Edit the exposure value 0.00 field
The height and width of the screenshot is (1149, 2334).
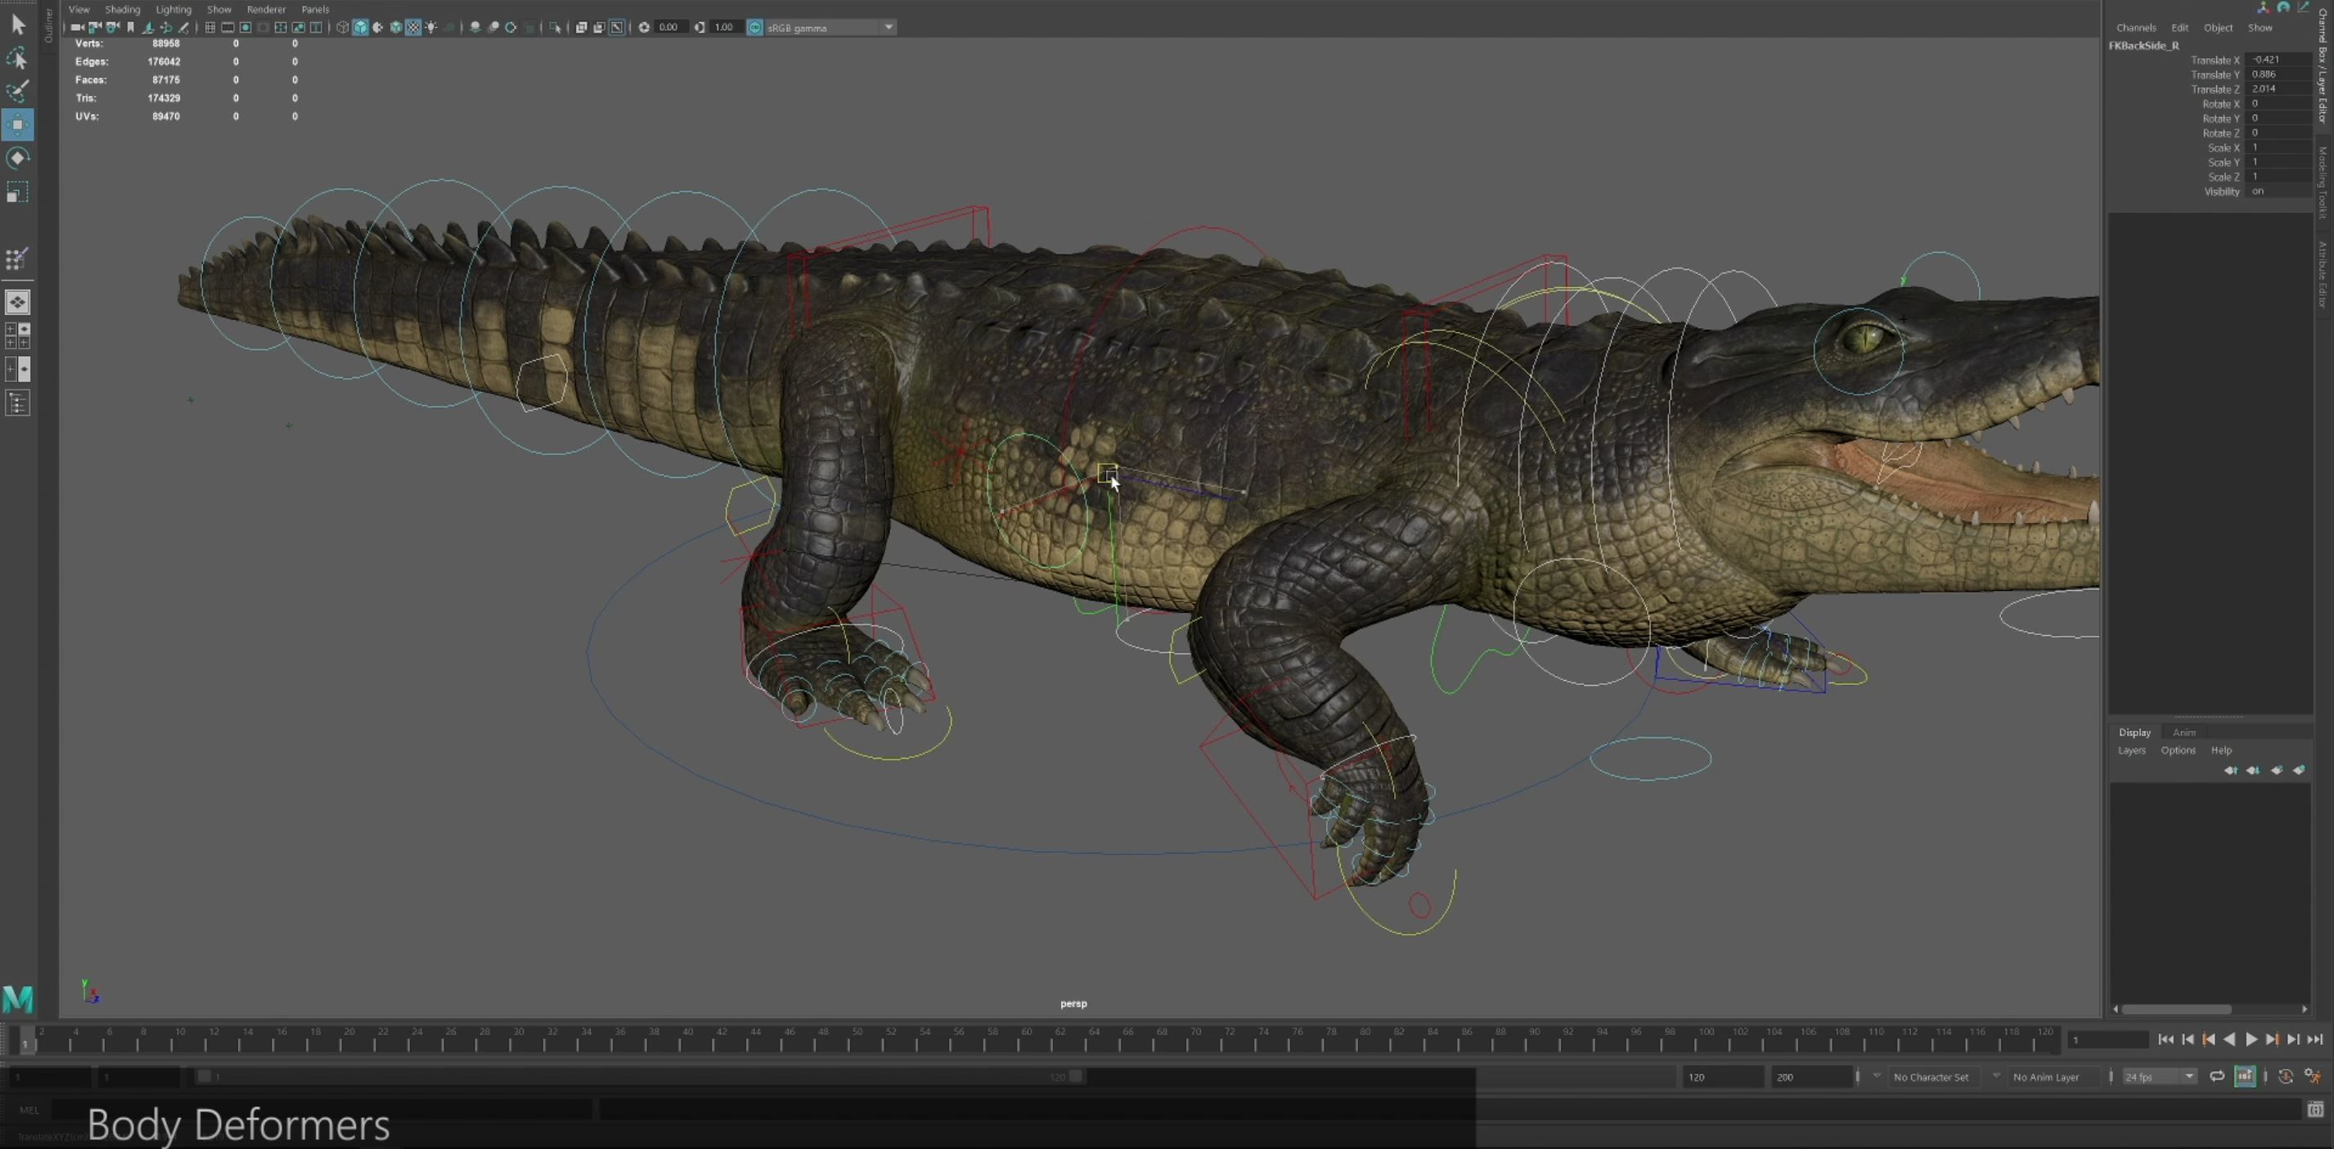pos(671,27)
